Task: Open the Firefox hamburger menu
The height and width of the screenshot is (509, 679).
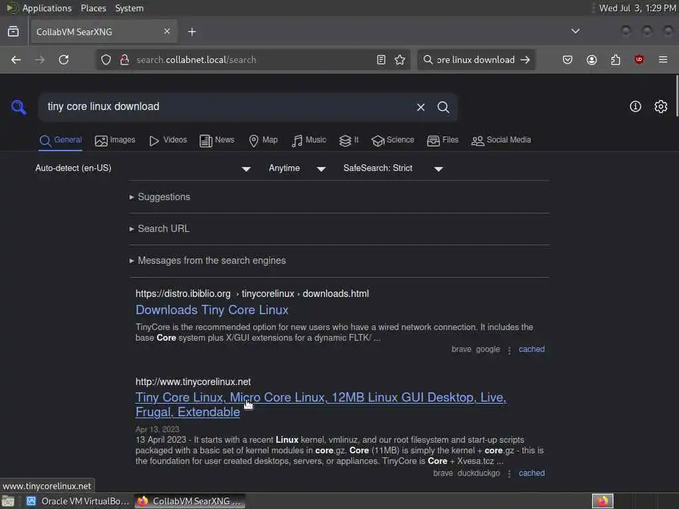Action: tap(663, 60)
